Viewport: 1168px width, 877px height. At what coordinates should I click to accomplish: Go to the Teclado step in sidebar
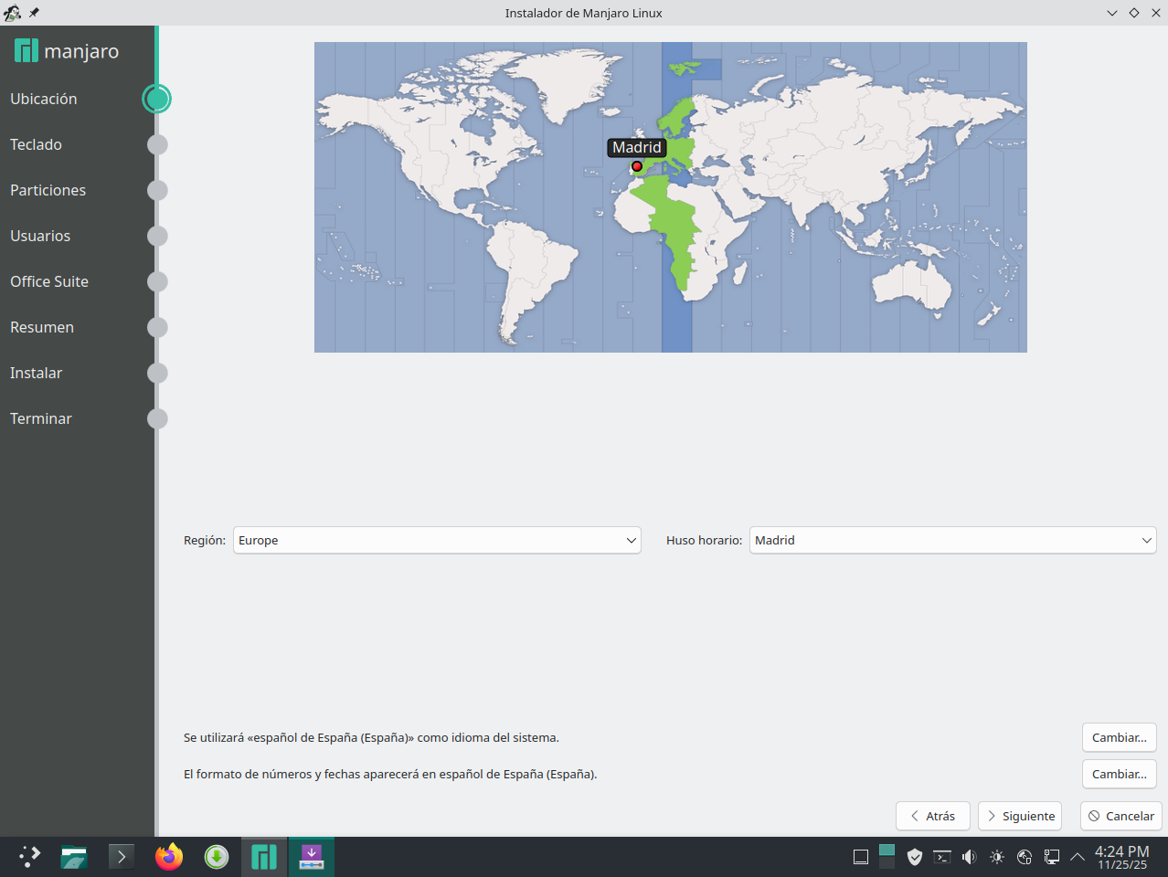coord(37,144)
